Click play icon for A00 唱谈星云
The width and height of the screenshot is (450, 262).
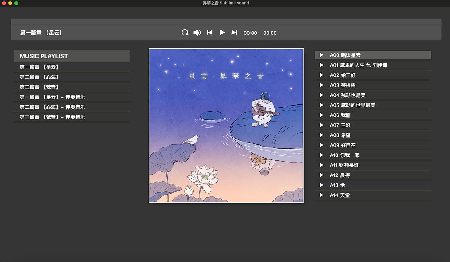(321, 55)
